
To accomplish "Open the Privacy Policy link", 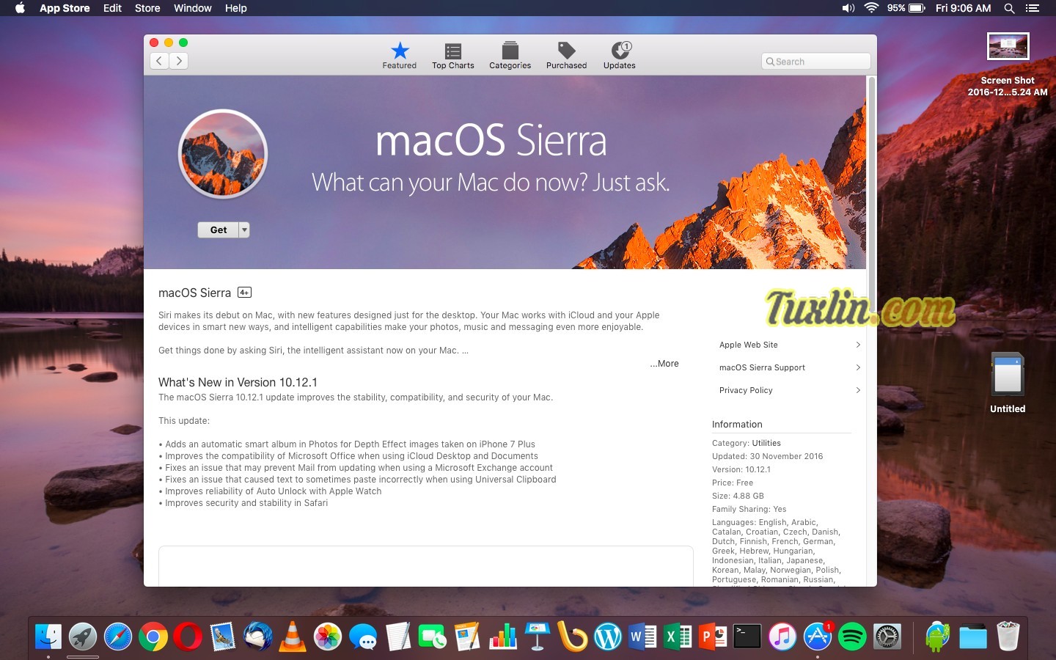I will point(746,390).
